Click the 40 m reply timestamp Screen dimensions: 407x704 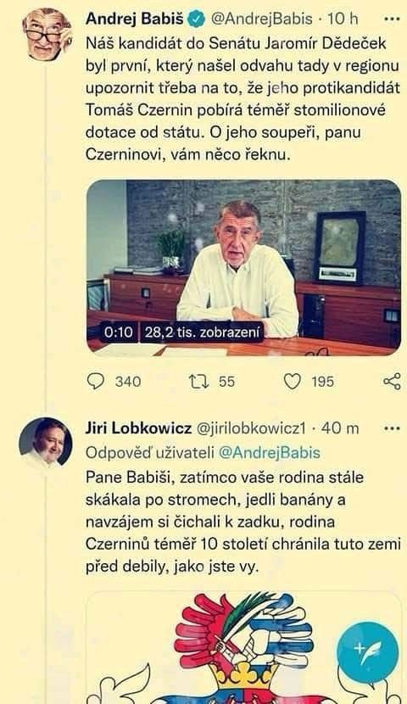(x=340, y=428)
